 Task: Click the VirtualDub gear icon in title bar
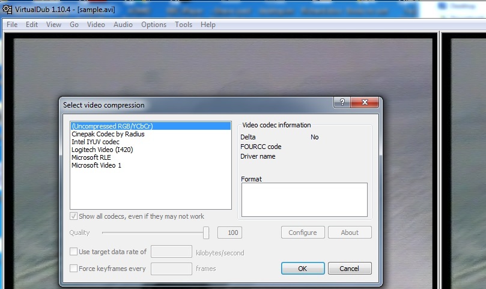click(7, 9)
